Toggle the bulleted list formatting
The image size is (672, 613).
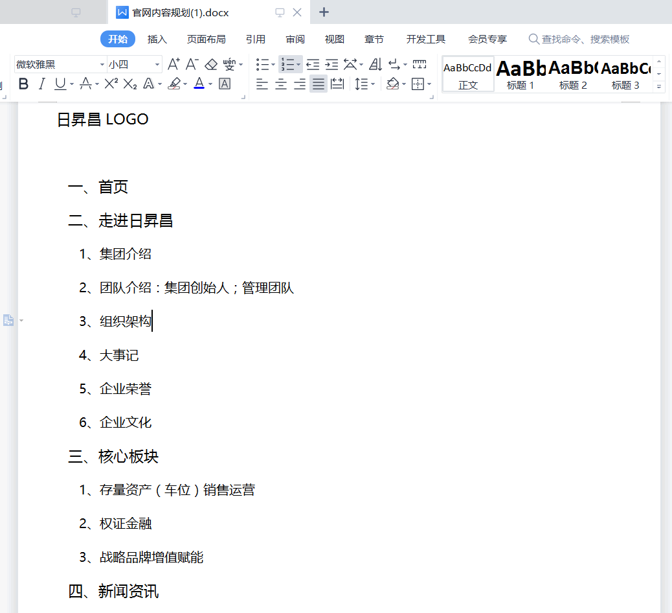click(262, 64)
